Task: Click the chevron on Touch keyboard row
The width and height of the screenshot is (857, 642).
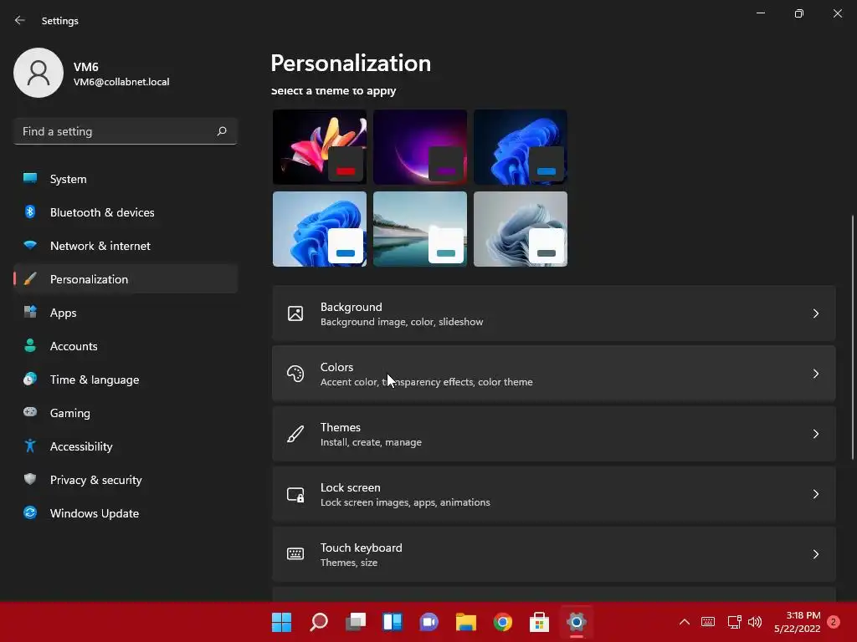Action: point(815,554)
